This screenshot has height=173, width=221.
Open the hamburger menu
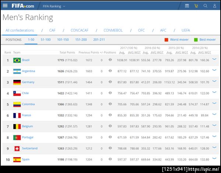[5, 6]
